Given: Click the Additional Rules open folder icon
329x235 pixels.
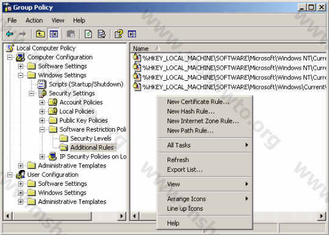Looking at the screenshot, I should [63, 147].
